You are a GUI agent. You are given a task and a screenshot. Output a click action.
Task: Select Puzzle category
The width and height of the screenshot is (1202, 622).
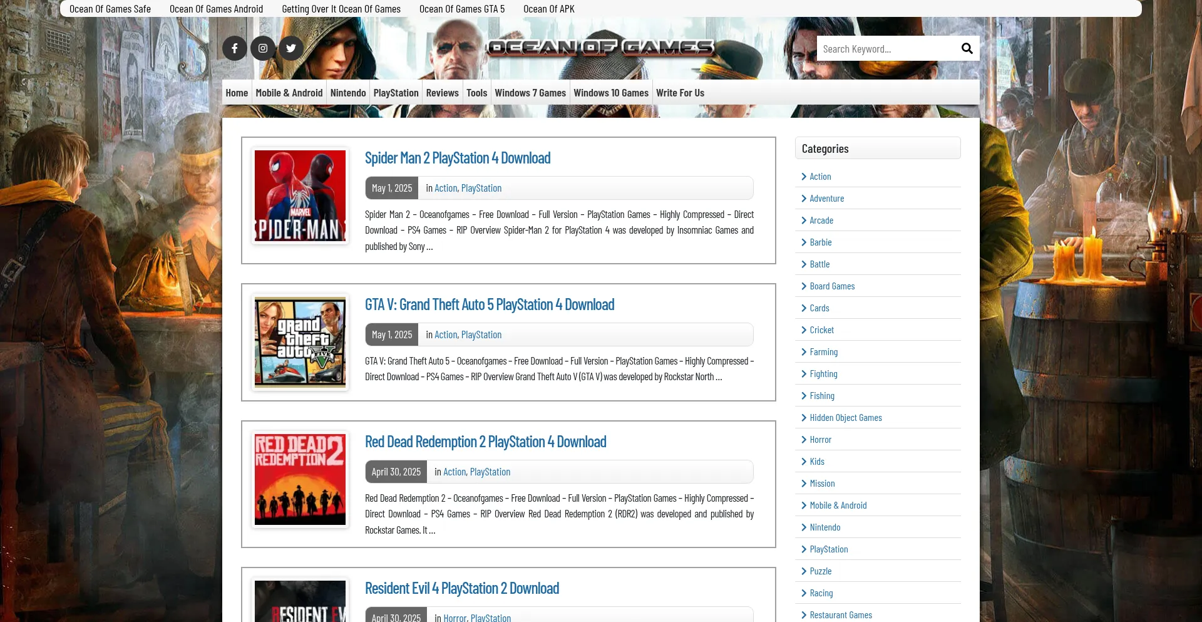click(821, 571)
